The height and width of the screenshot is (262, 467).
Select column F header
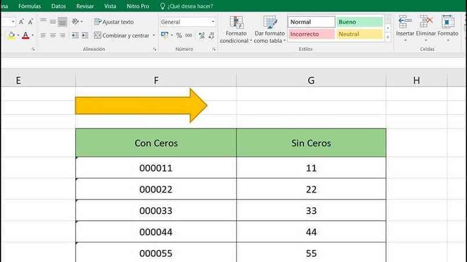[156, 80]
